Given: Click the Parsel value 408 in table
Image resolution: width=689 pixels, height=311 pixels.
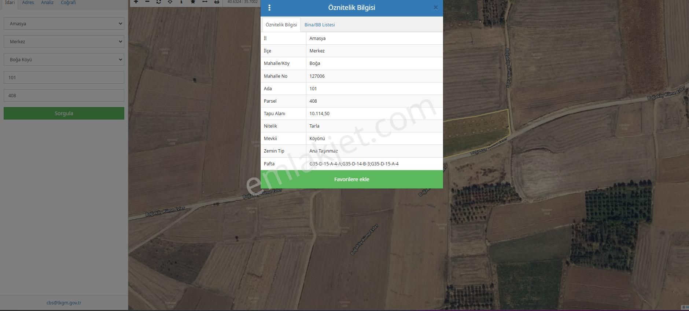Looking at the screenshot, I should click(313, 101).
